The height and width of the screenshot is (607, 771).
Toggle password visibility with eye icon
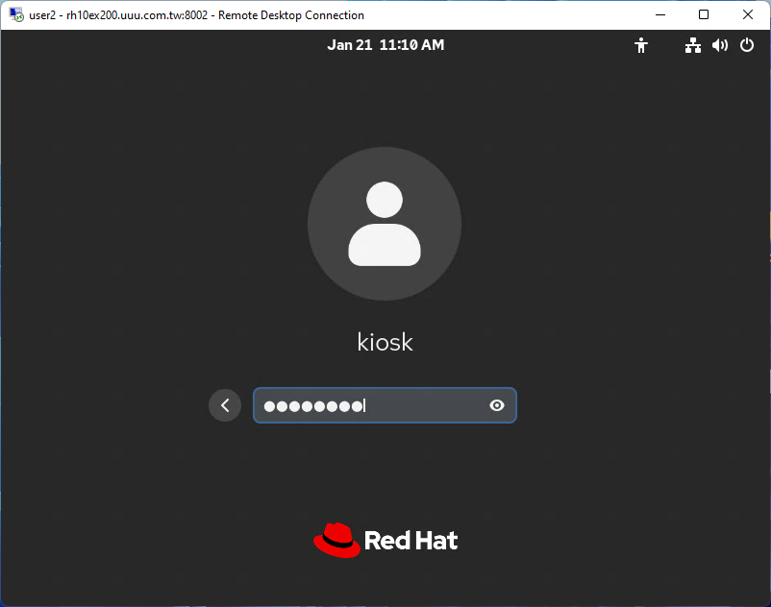tap(497, 405)
